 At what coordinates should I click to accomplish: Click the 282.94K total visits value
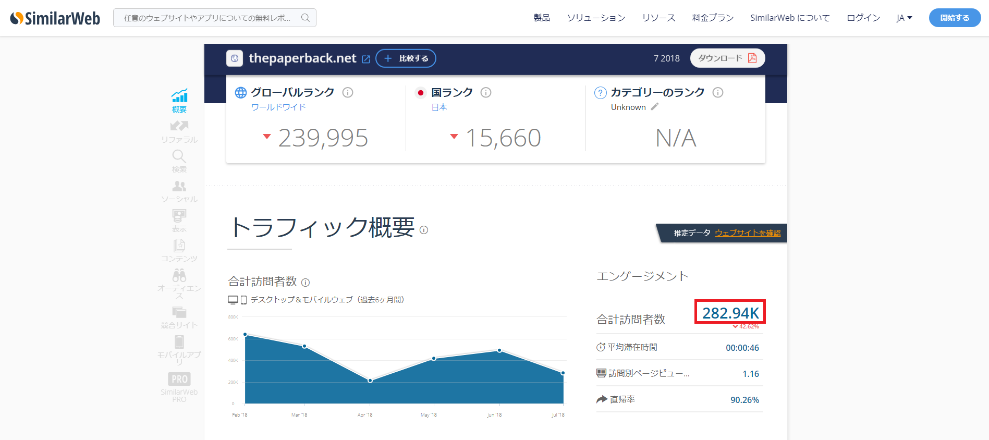coord(730,313)
